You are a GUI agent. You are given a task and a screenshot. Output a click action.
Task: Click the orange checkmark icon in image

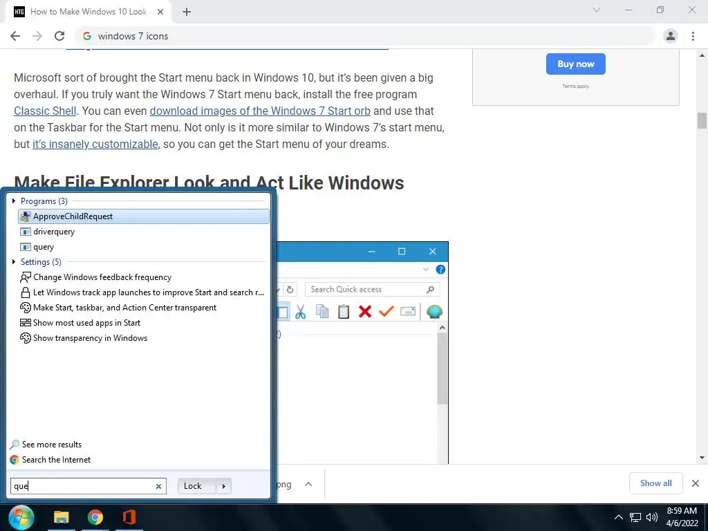point(386,312)
